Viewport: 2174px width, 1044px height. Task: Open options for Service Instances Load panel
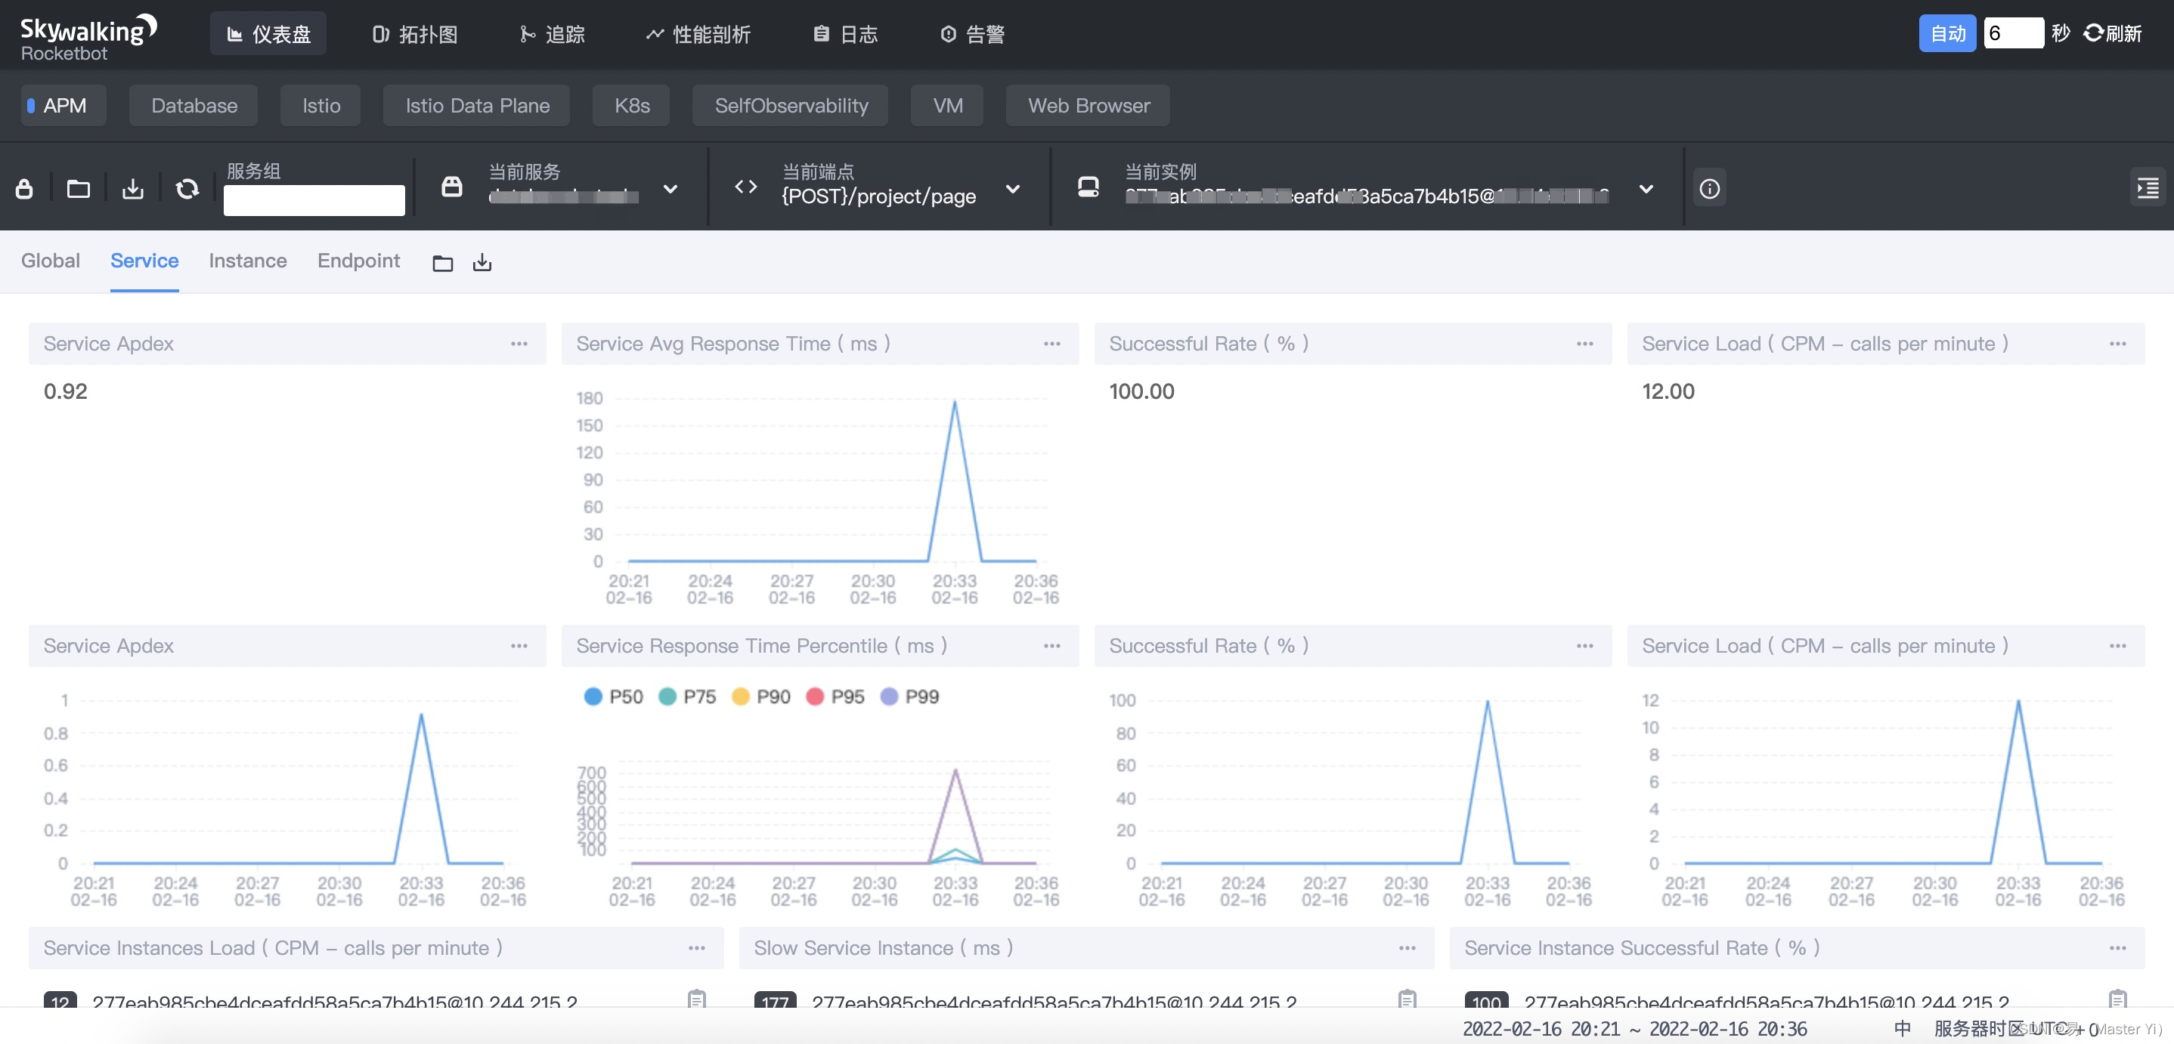tap(696, 948)
